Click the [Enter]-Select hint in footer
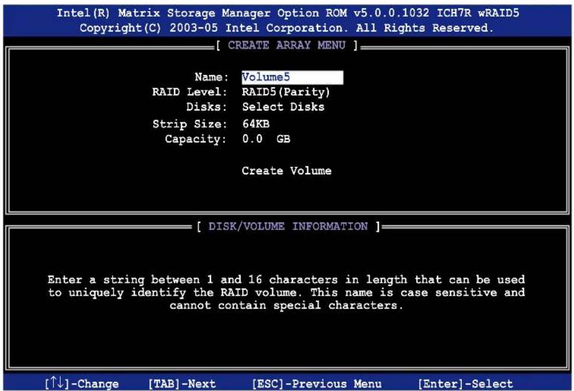 coord(465,384)
